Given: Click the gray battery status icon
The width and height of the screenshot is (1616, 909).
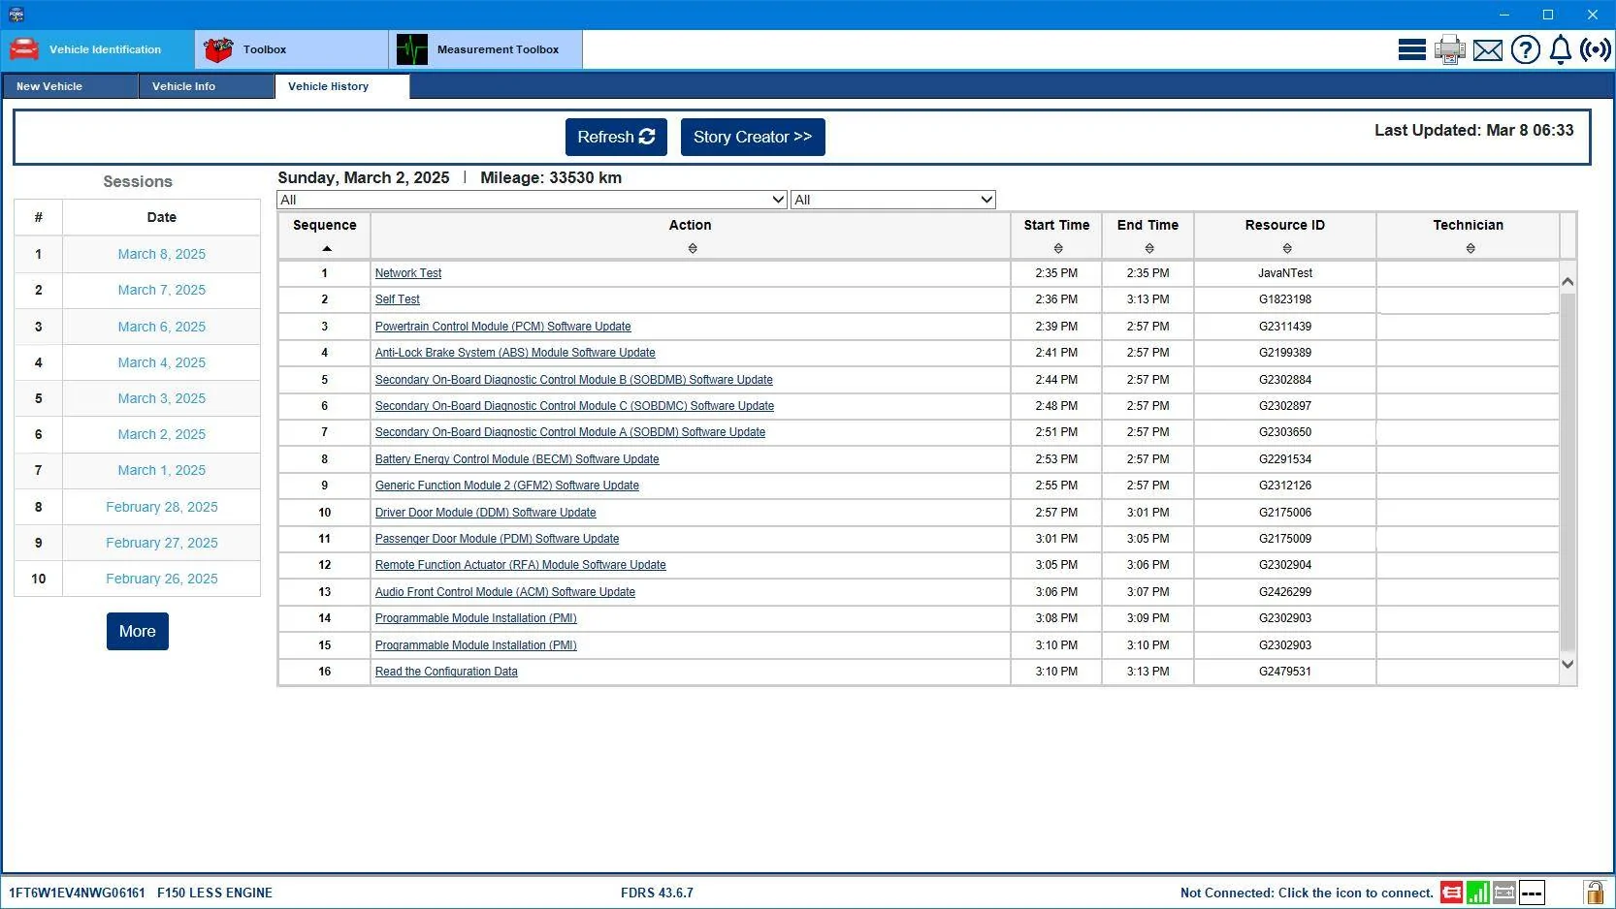Looking at the screenshot, I should 1504,893.
